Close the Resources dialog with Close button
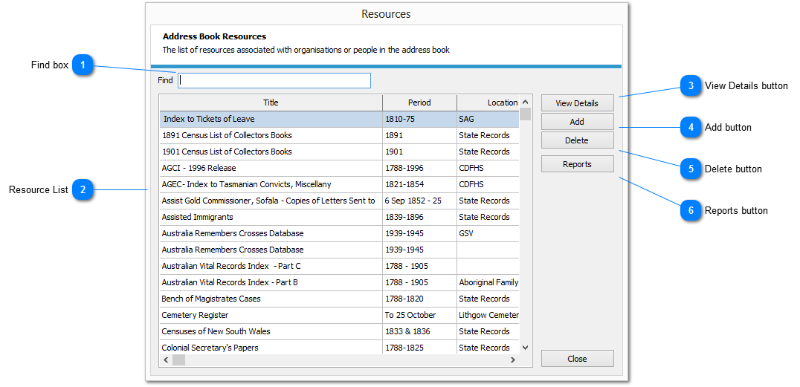This screenshot has height=387, width=800. coord(577,359)
